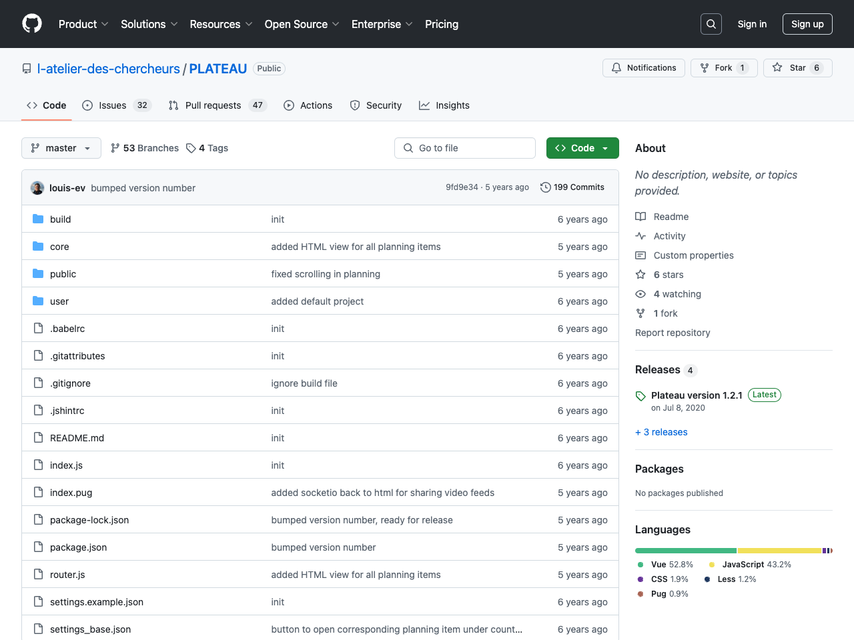
Task: Expand the Product menu
Action: tap(83, 24)
